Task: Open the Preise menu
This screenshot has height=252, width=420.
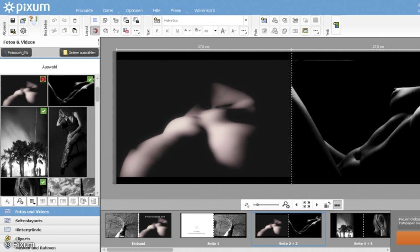Action: coord(176,10)
